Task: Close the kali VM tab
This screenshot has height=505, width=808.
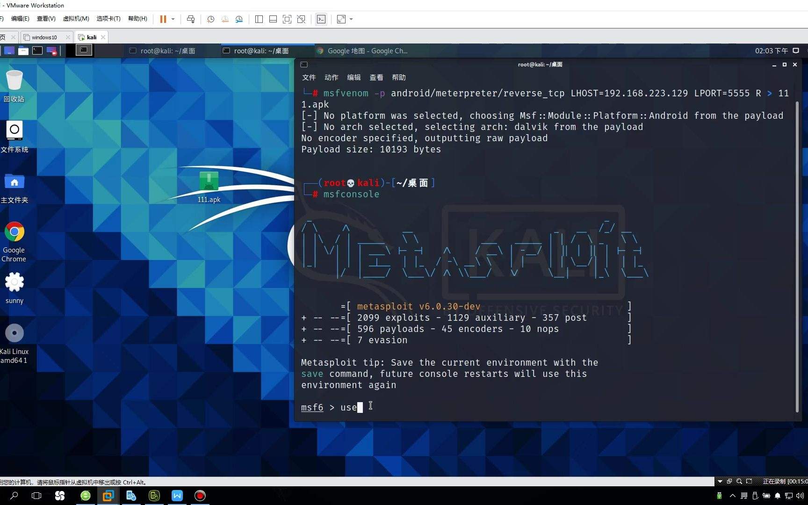Action: click(x=103, y=37)
